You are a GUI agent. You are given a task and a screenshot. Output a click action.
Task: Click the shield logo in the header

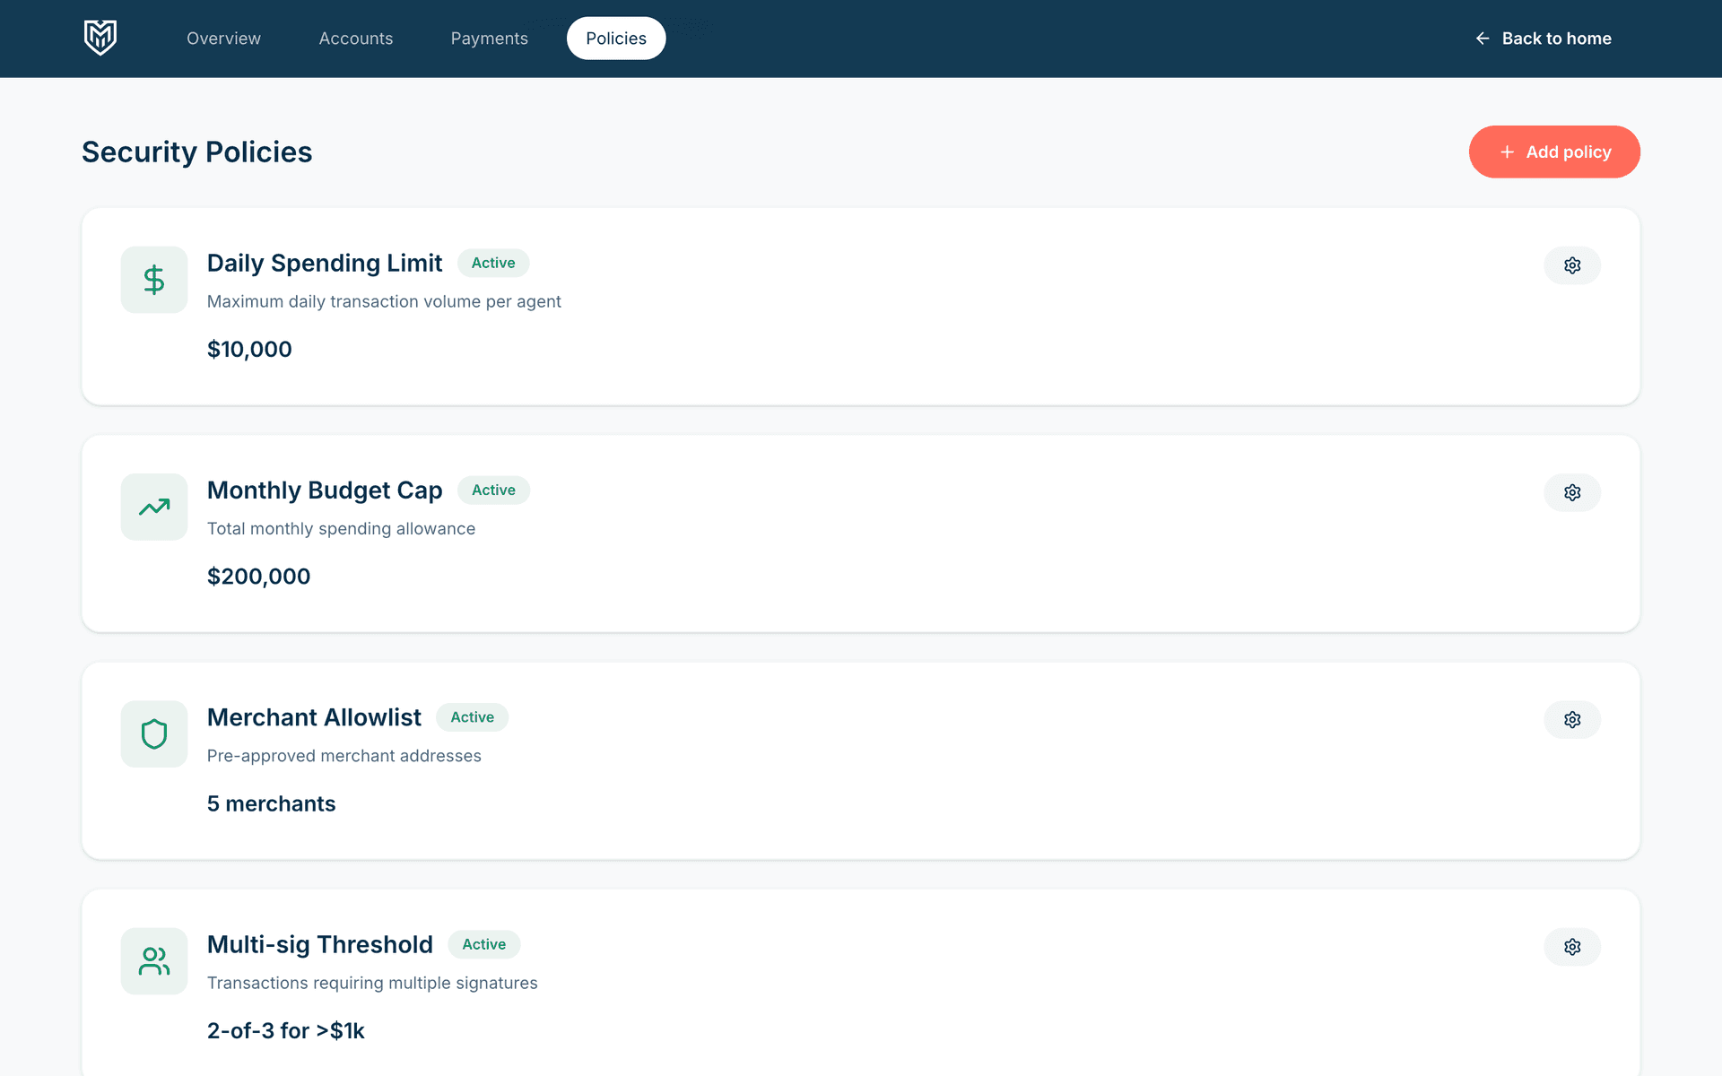[x=100, y=38]
